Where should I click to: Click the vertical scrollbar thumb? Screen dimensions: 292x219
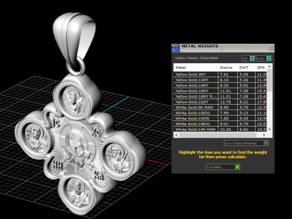tap(269, 80)
